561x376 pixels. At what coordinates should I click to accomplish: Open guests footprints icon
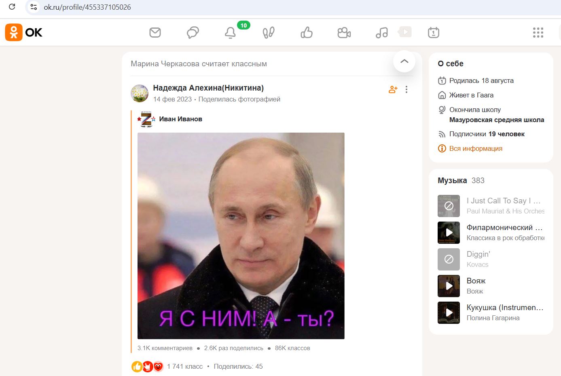click(269, 32)
